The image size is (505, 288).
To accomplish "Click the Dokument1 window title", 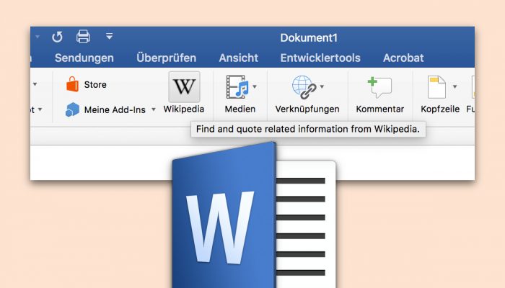I will pos(309,37).
